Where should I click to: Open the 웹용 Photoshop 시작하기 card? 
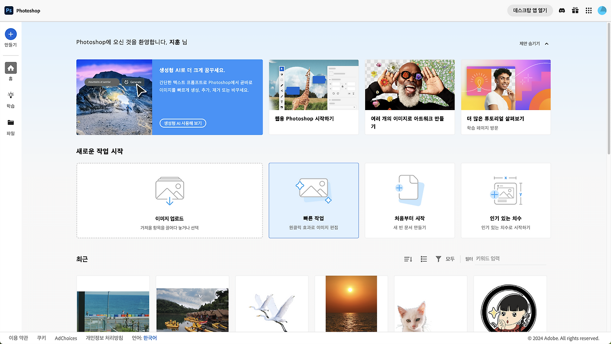[x=314, y=97]
